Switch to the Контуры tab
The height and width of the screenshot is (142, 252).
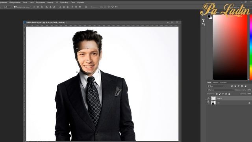pyautogui.click(x=223, y=82)
